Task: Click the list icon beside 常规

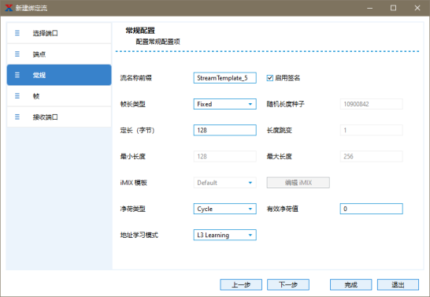Action: coord(17,75)
